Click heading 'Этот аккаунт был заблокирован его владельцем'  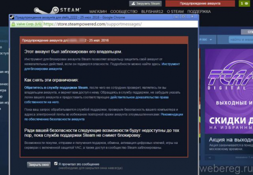coord(73,52)
